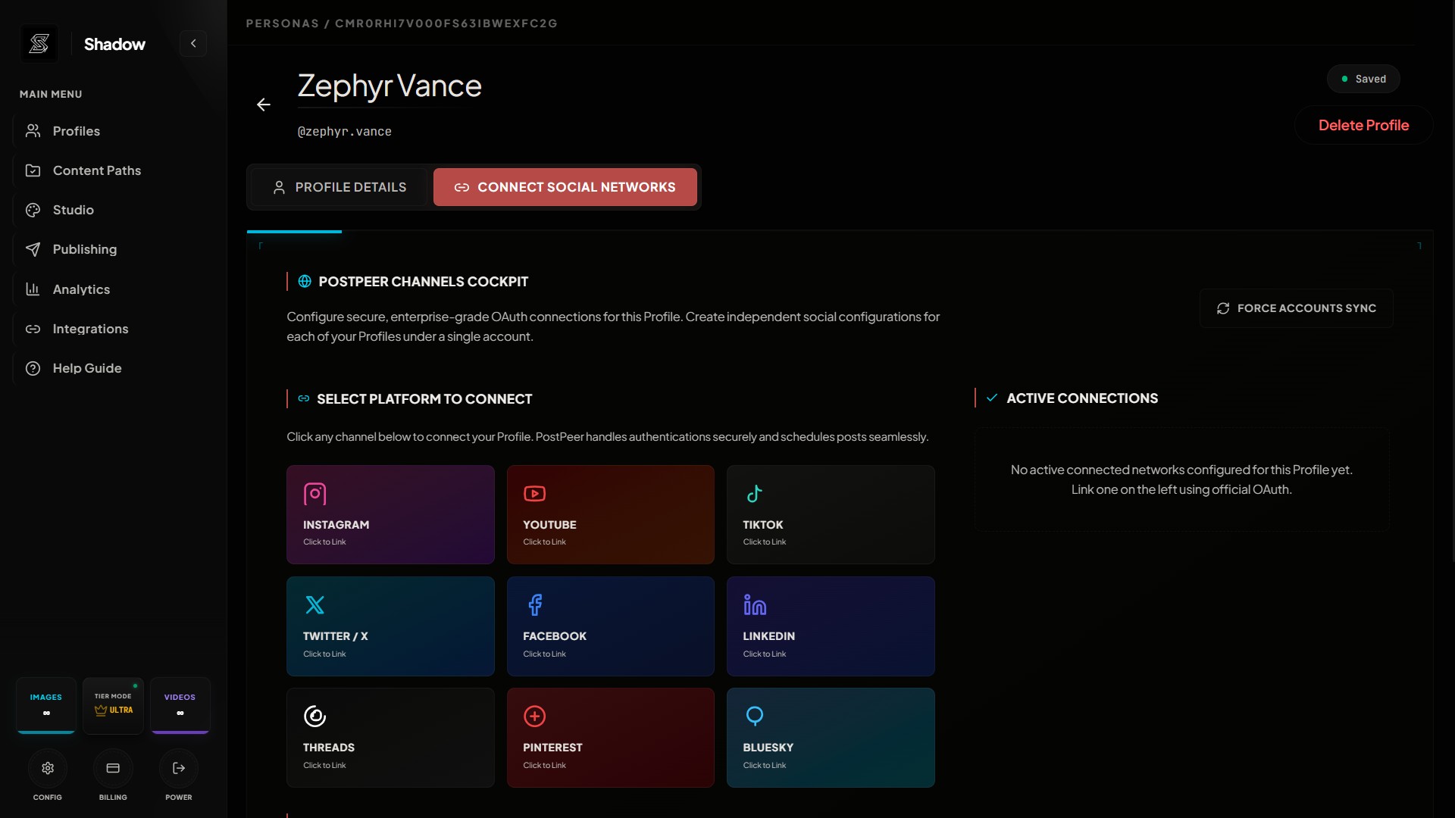Viewport: 1455px width, 818px height.
Task: Click the Power logout icon
Action: click(179, 768)
